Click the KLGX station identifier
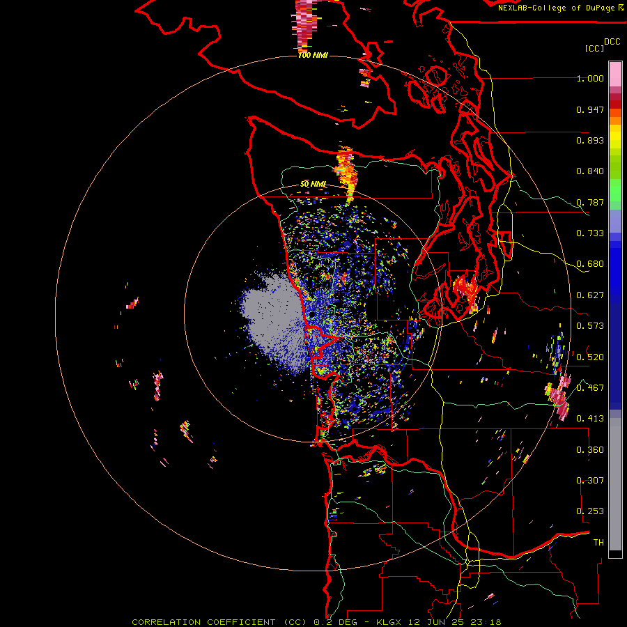Viewport: 627px width, 627px height. click(x=389, y=622)
